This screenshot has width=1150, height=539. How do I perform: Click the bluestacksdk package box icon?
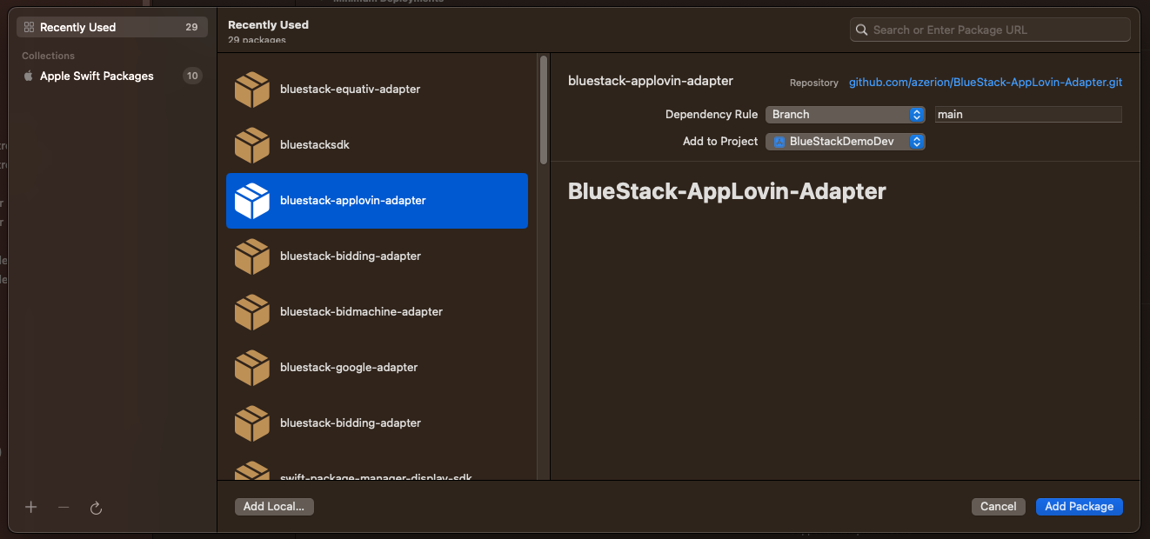coord(251,144)
